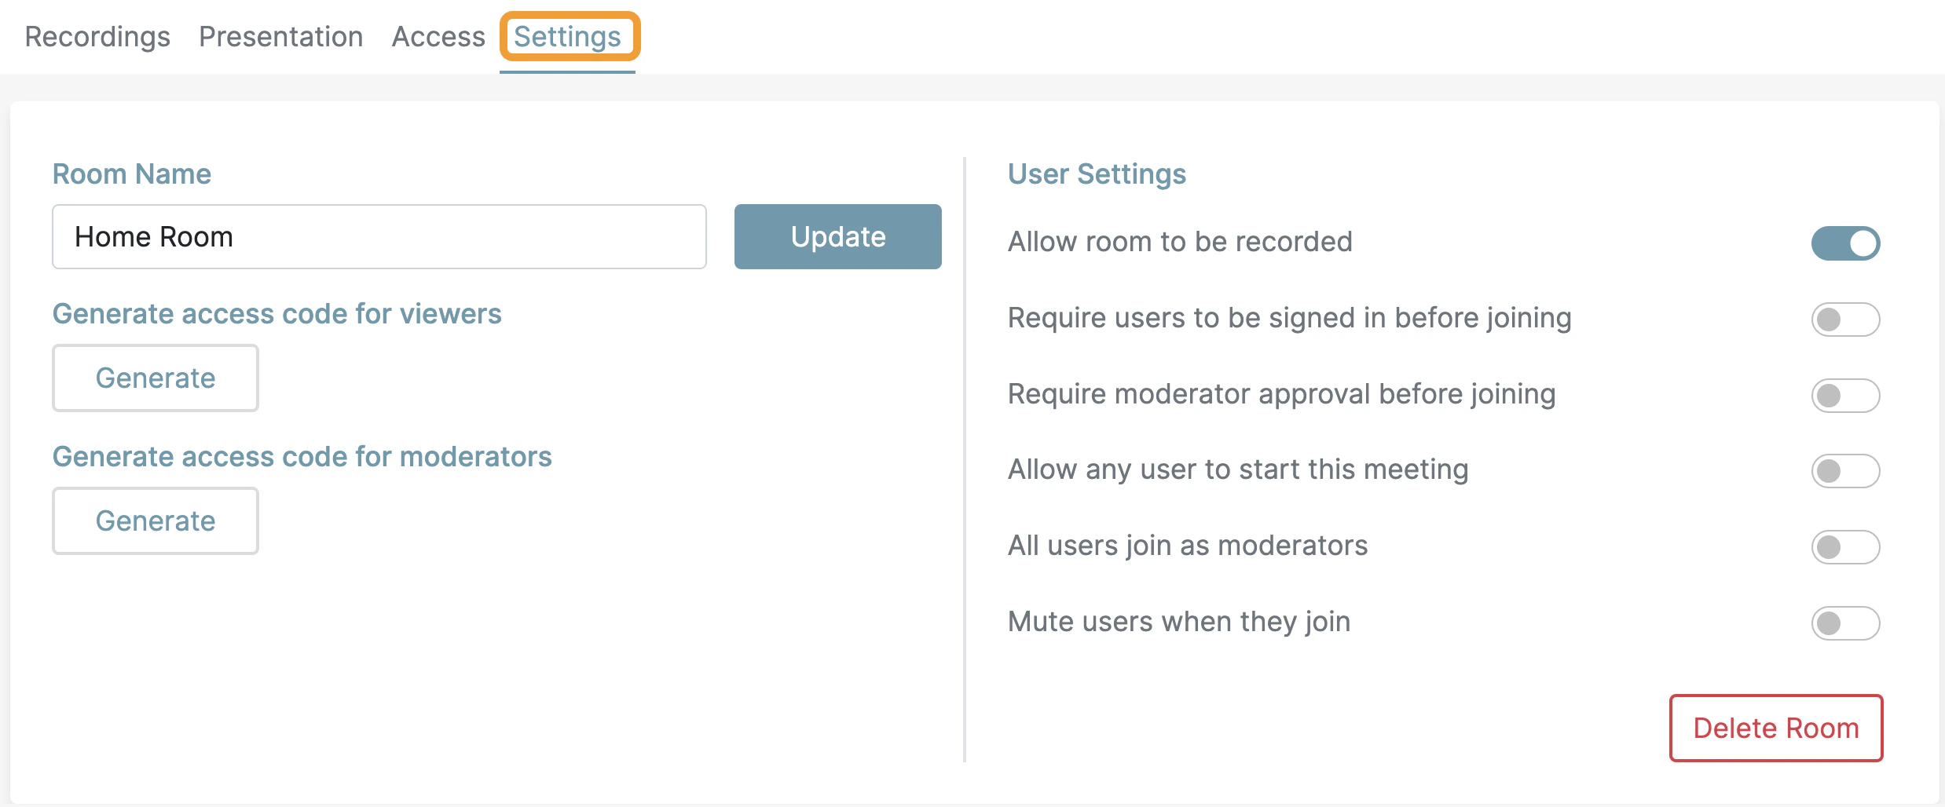This screenshot has height=807, width=1945.
Task: Open the Presentation tab
Action: [280, 36]
